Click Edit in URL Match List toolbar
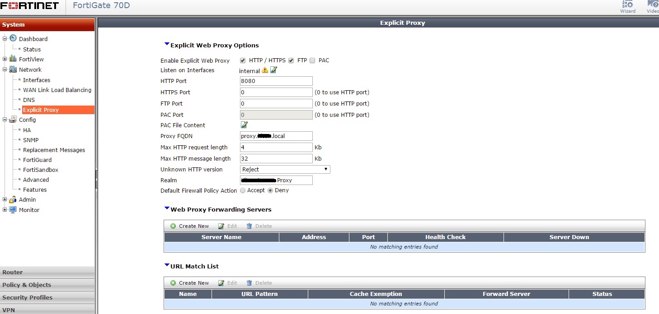 (x=228, y=283)
